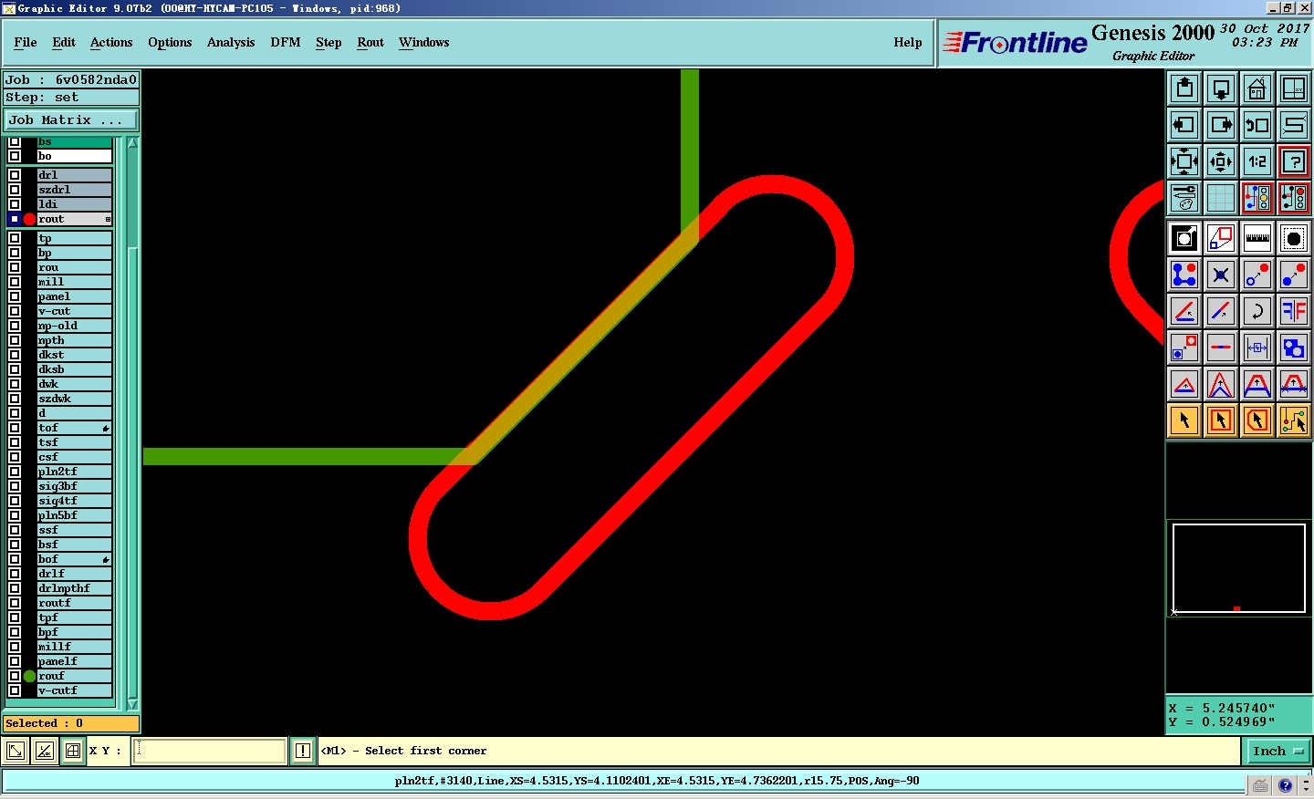Toggle the mill layer checkbox

pos(15,282)
